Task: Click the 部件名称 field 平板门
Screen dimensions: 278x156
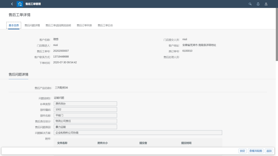Action: [x=85, y=115]
